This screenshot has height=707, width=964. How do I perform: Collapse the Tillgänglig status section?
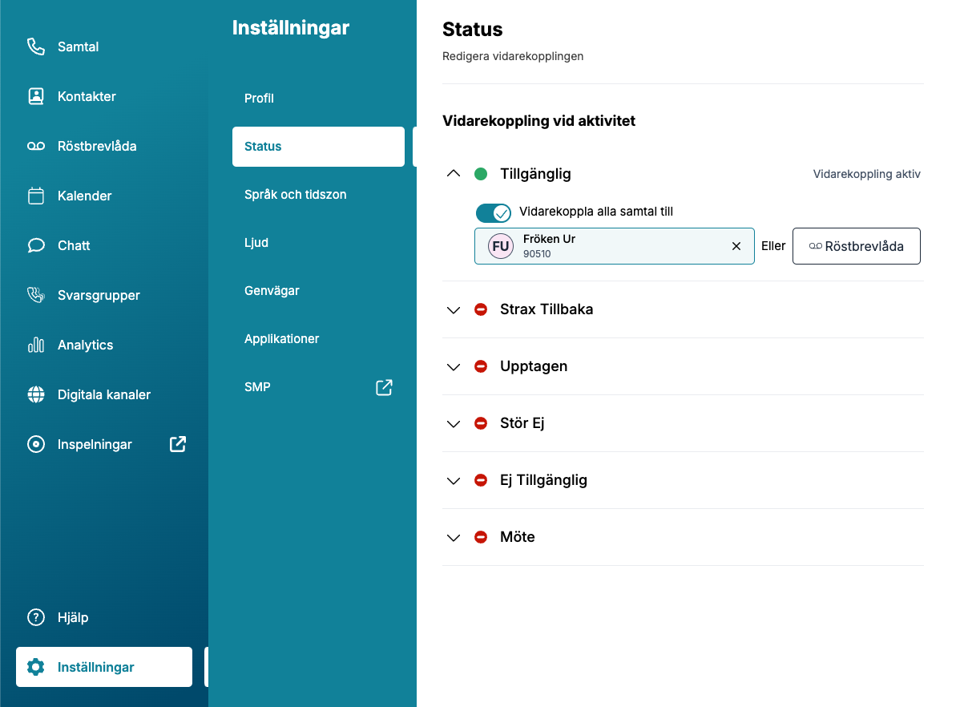pyautogui.click(x=454, y=173)
